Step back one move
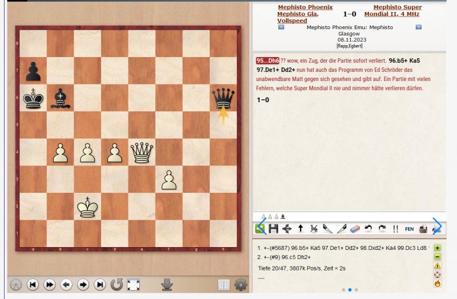 pos(66,284)
